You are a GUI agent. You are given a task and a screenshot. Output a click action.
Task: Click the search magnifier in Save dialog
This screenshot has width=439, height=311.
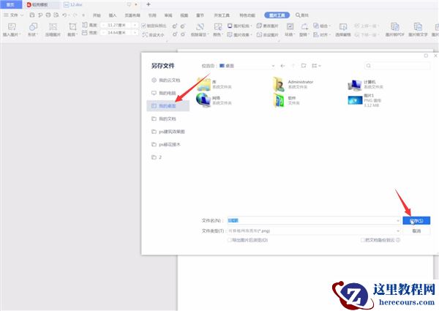click(369, 66)
